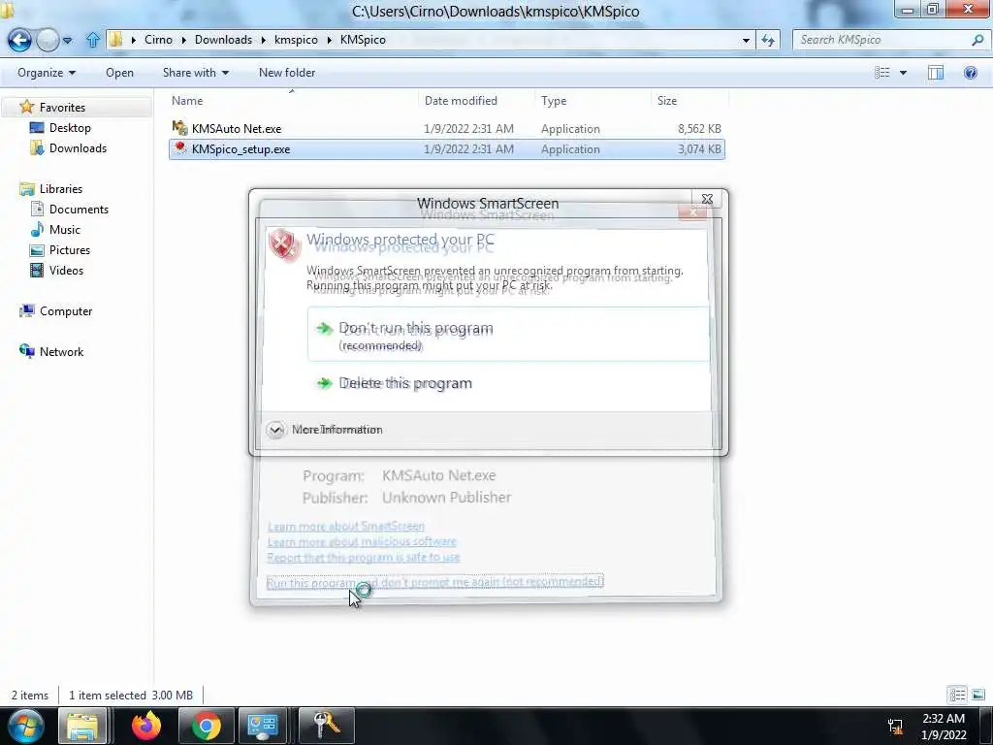Open recent locations dropdown beside nav arrows

click(67, 41)
